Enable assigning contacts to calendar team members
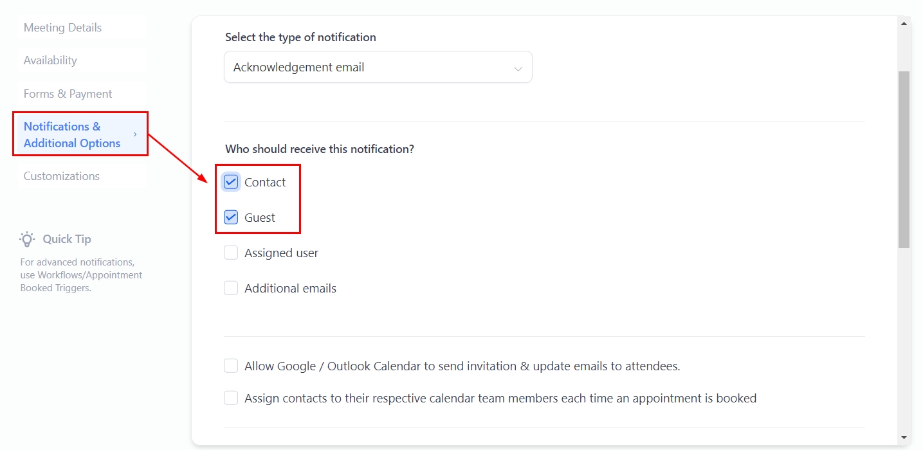Viewport: 923px width, 450px height. [x=231, y=398]
